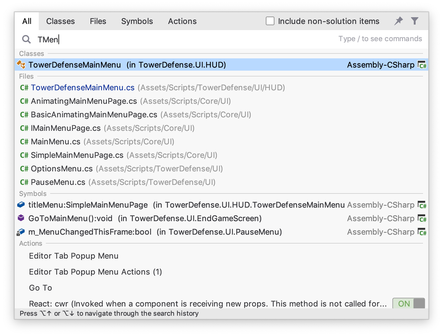This screenshot has width=443, height=336.
Task: Open OptionsMenu.cs file result
Action: tap(221, 169)
